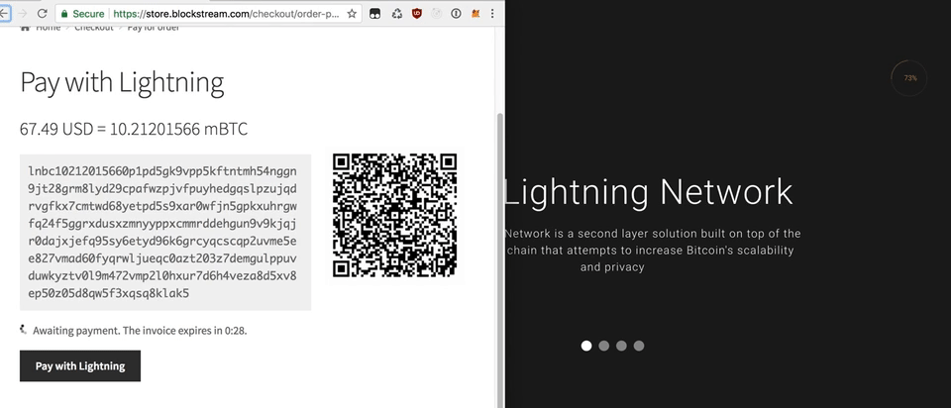
Task: Click the 73% circular progress indicator
Action: [909, 77]
